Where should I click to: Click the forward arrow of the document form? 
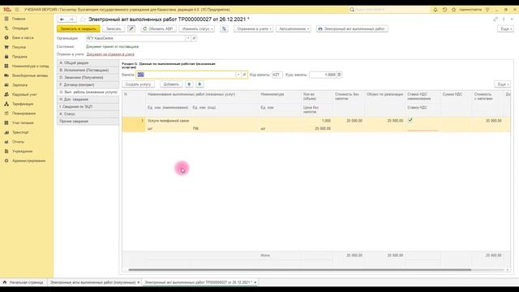click(71, 19)
